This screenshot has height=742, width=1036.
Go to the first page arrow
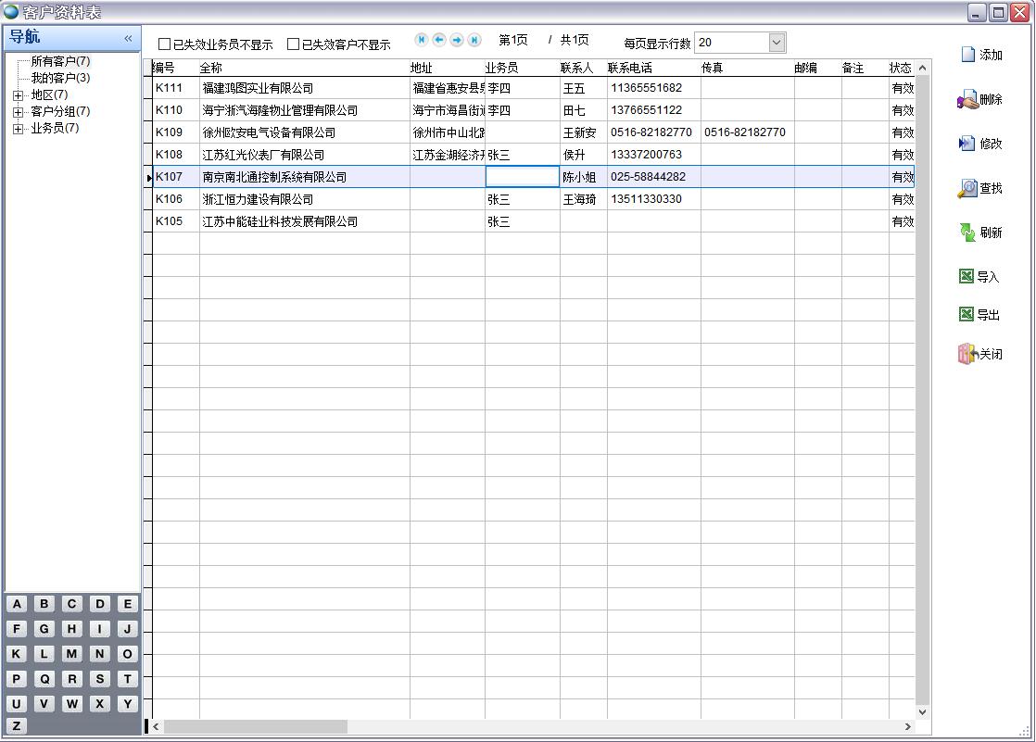click(x=422, y=40)
